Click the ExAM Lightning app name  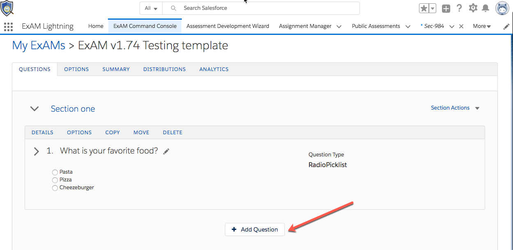tap(48, 26)
